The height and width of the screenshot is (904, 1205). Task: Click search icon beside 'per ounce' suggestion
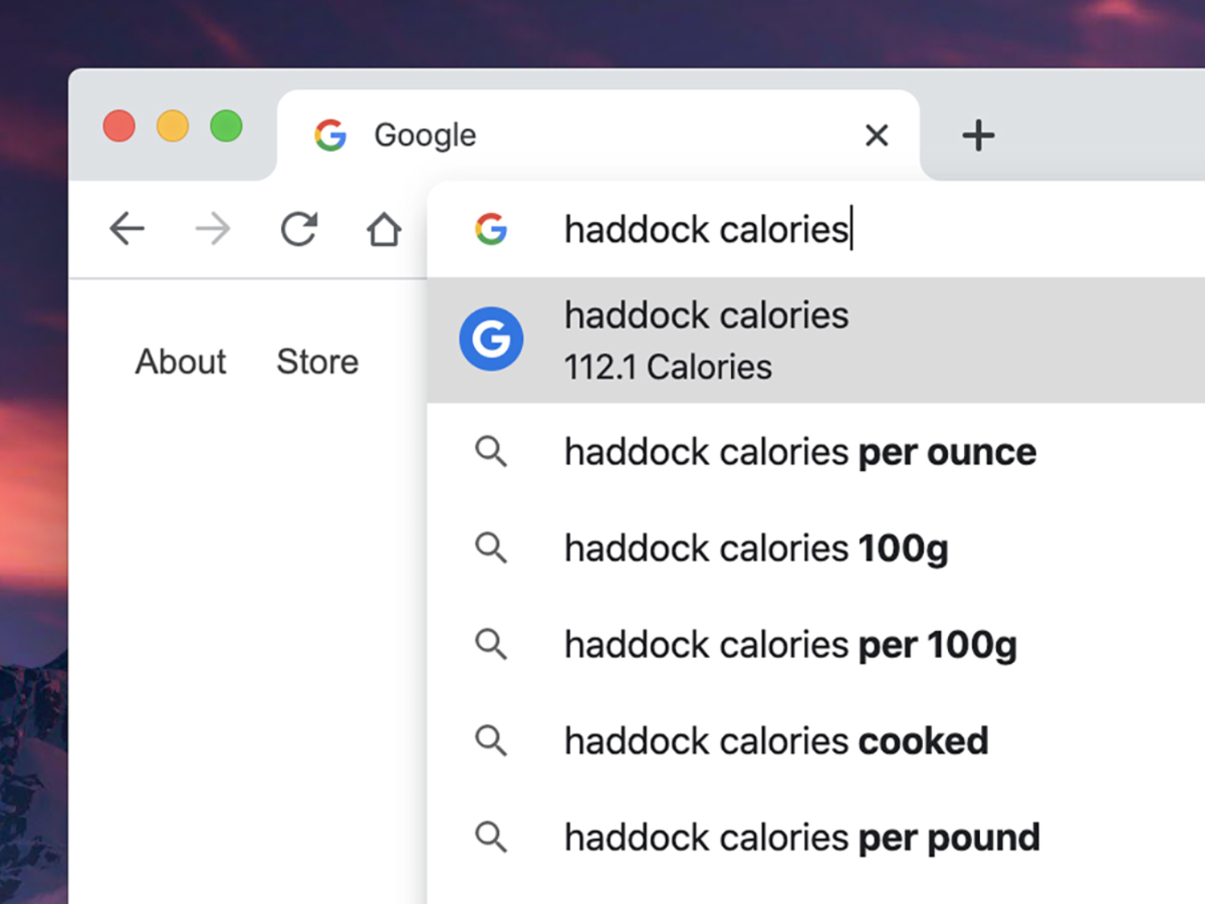click(x=491, y=452)
